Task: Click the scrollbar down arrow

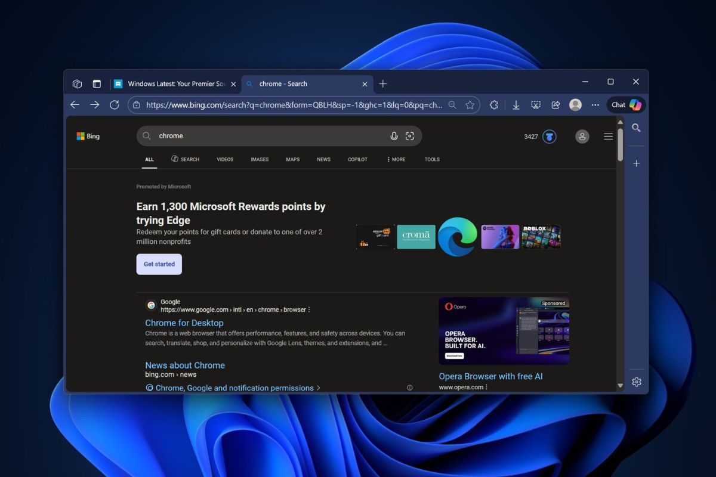Action: (x=621, y=386)
